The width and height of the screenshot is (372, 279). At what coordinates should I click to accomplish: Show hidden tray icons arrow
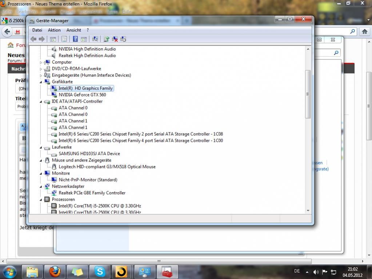(x=307, y=272)
